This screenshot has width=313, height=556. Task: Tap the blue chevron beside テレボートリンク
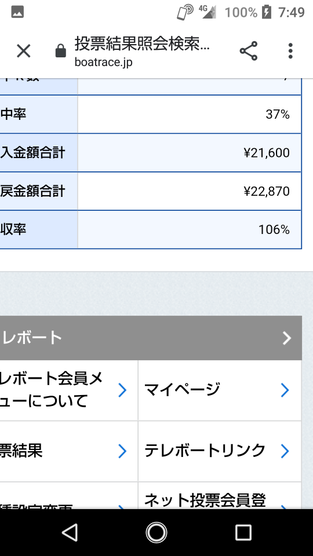click(x=285, y=451)
